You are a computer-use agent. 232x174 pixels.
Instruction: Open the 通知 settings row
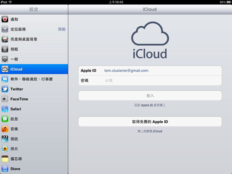[34, 19]
